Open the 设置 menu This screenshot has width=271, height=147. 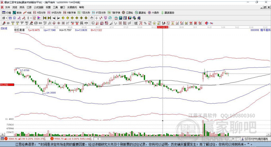pyautogui.click(x=48, y=7)
